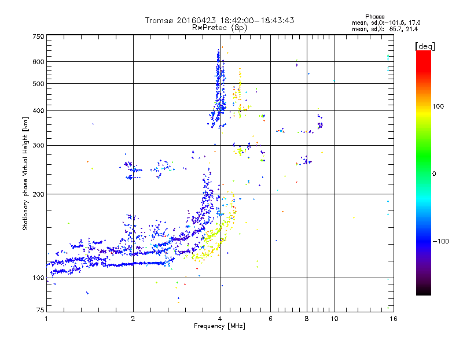Image resolution: width=463 pixels, height=347 pixels.
Task: Click the '-100' colorbar tick label
Action: [x=440, y=241]
